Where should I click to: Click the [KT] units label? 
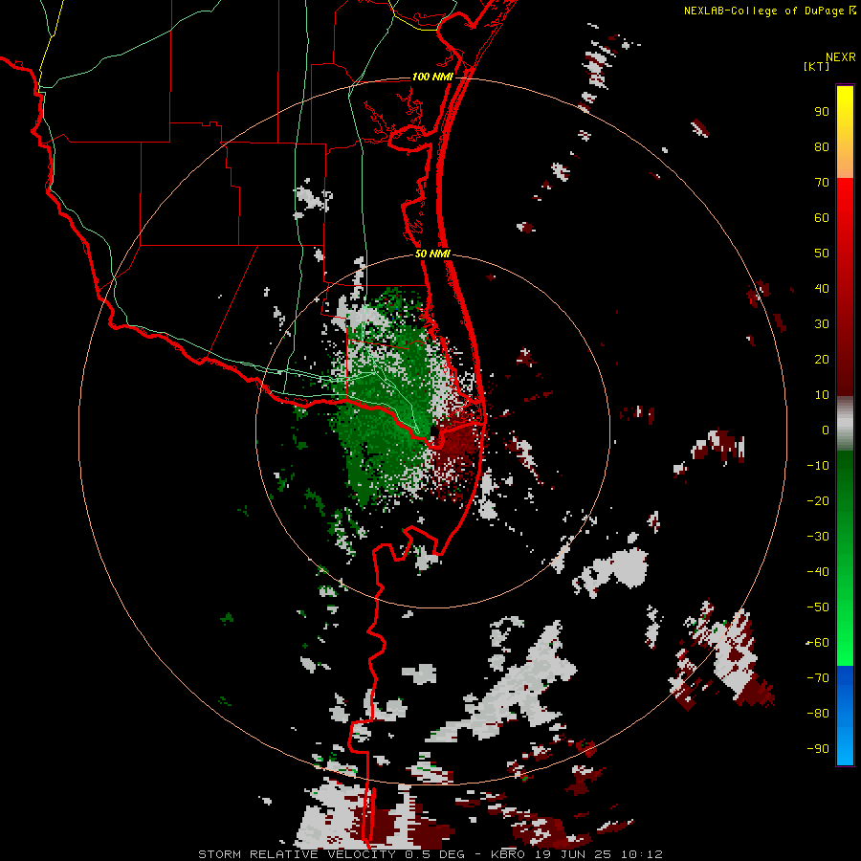(816, 66)
